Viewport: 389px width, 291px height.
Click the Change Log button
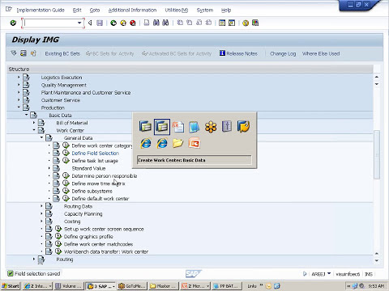click(x=283, y=53)
